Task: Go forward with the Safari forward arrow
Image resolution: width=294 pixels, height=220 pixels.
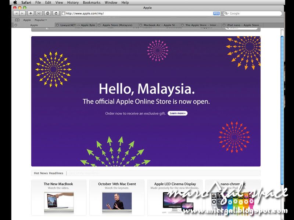Action: tap(22, 13)
